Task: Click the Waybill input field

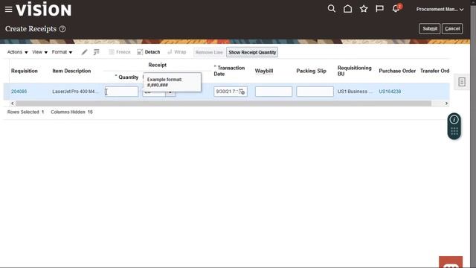Action: (x=274, y=92)
